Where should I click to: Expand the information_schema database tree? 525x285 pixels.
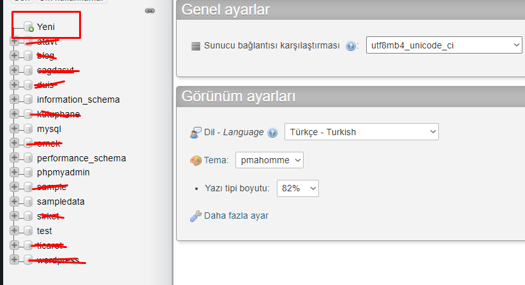(14, 99)
